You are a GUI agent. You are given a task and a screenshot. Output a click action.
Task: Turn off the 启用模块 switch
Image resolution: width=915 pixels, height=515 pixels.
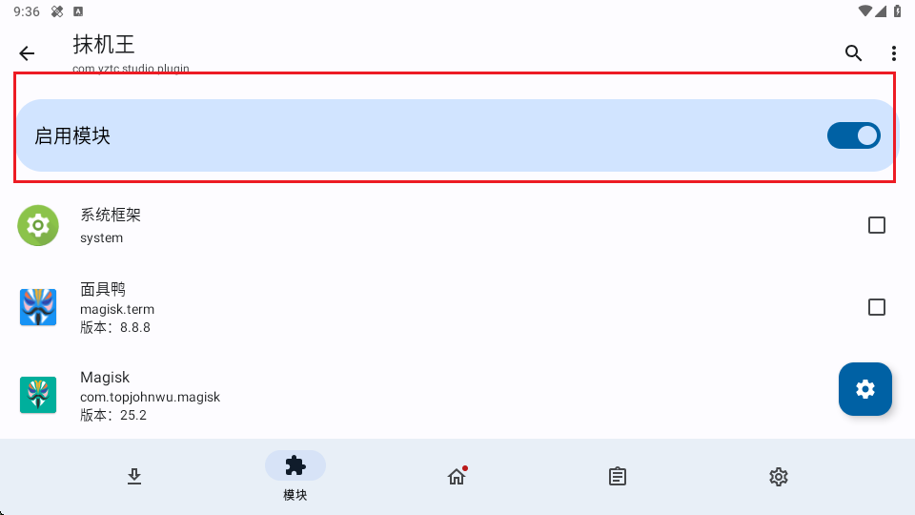pyautogui.click(x=854, y=135)
